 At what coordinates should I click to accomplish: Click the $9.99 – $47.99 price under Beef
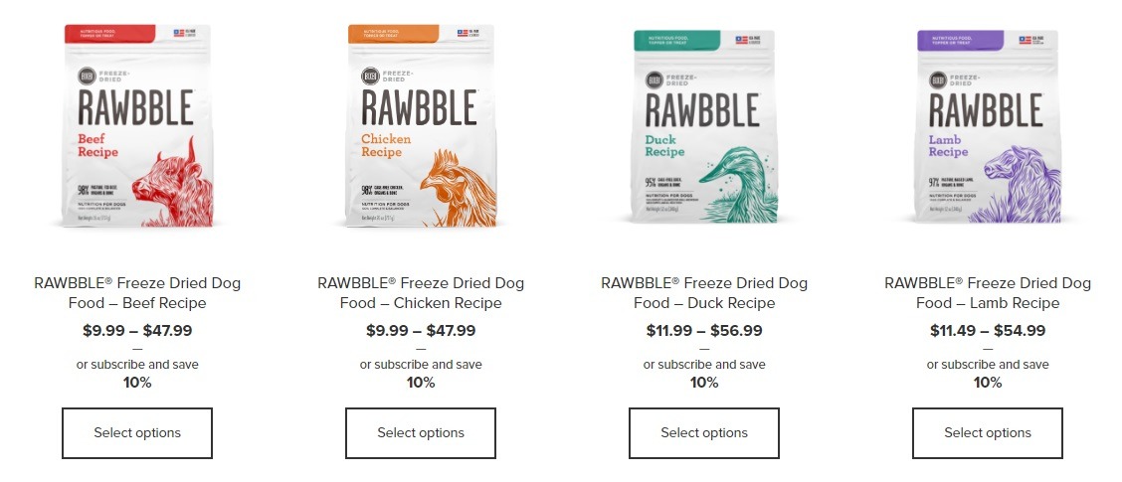137,330
